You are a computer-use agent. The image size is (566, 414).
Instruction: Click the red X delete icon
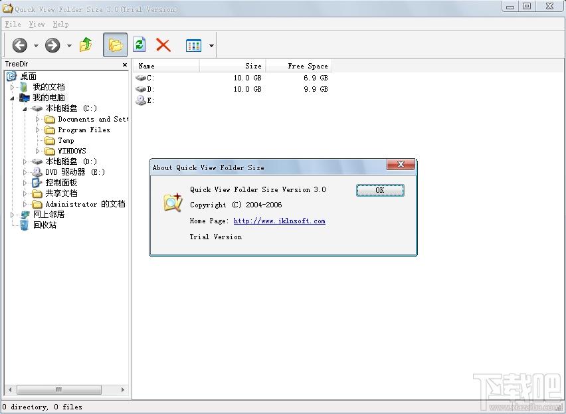(163, 45)
